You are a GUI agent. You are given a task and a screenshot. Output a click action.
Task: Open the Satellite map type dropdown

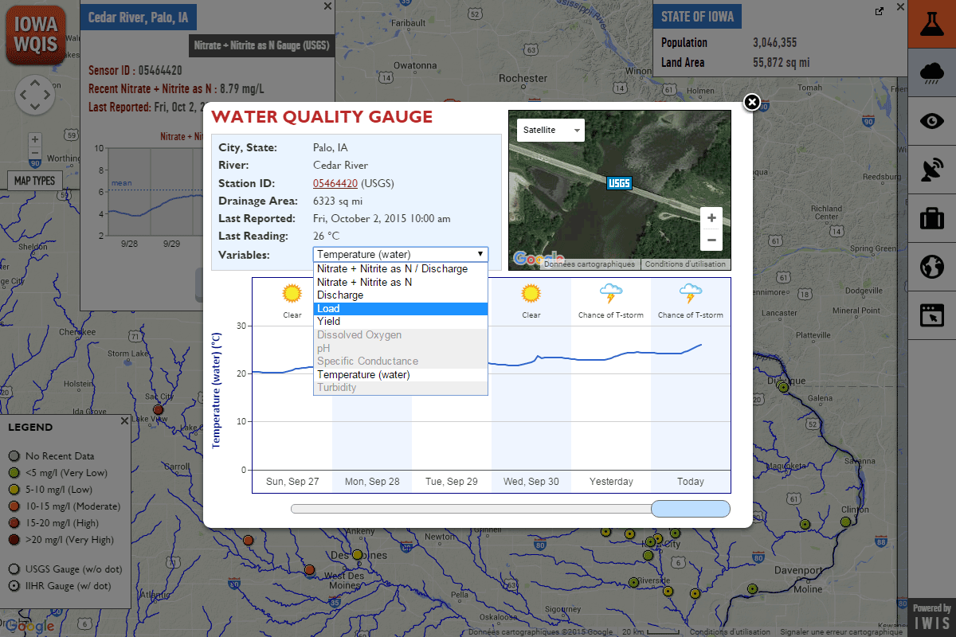550,130
